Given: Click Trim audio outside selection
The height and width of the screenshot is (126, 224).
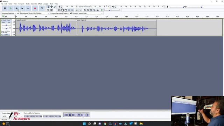Looking at the screenshot, I should (x=69, y=10).
